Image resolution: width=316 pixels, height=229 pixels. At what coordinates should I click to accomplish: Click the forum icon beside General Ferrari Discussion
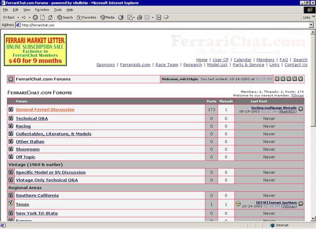[11, 109]
